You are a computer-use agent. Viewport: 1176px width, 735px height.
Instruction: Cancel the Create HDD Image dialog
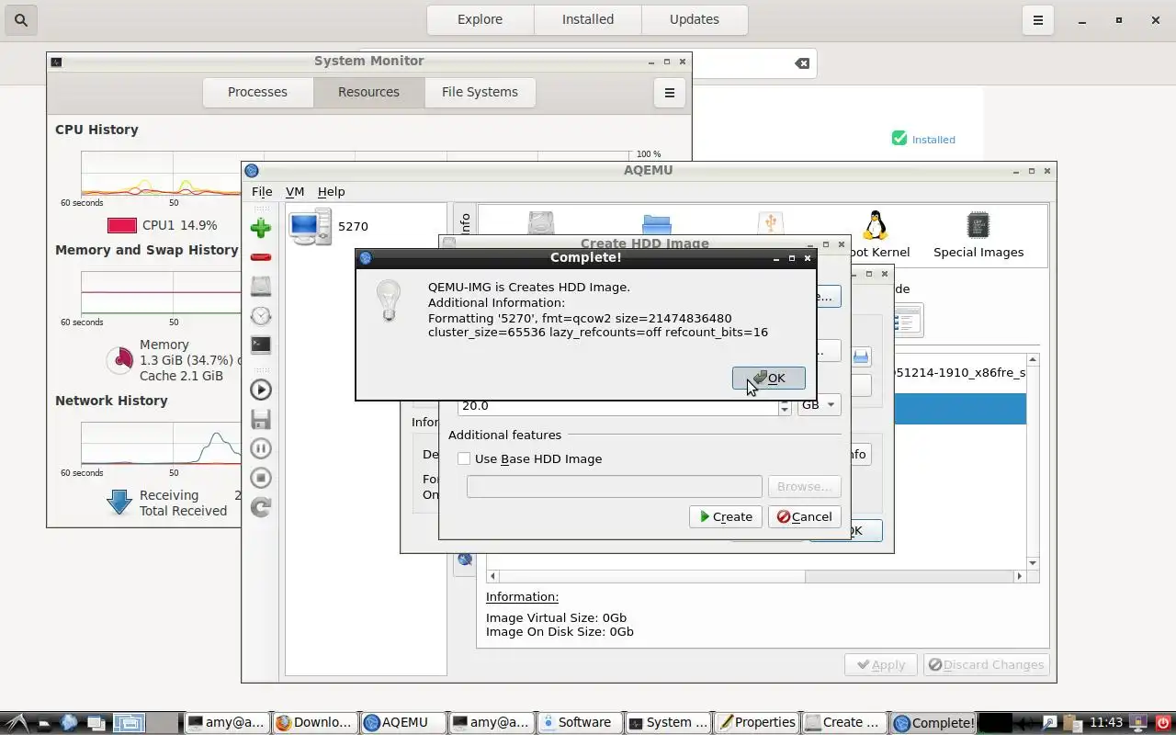click(805, 517)
